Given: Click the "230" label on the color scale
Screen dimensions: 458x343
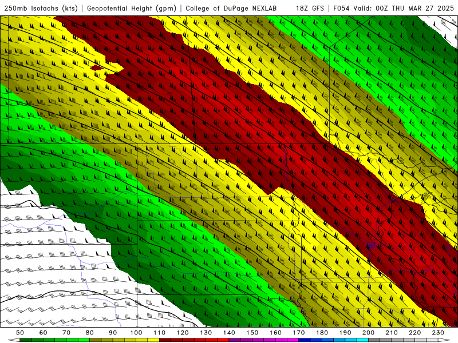Looking at the screenshot, I should click(438, 333).
